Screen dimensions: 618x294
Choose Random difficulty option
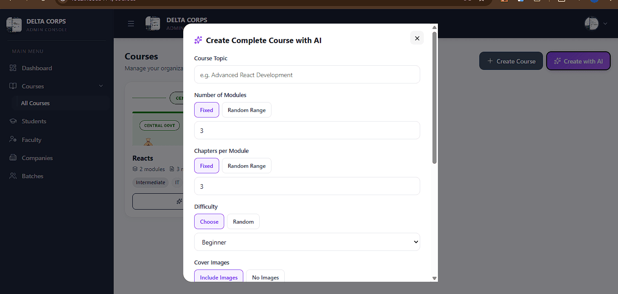tap(243, 222)
